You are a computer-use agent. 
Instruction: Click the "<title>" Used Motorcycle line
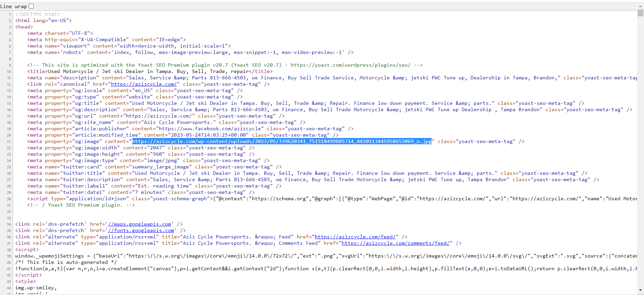(150, 71)
